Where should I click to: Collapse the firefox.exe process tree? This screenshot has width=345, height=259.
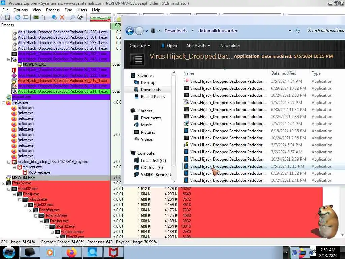(3, 103)
